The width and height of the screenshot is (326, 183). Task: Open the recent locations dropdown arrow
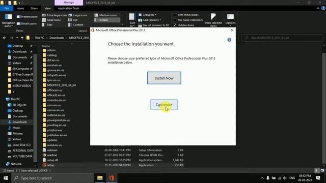tap(17, 38)
